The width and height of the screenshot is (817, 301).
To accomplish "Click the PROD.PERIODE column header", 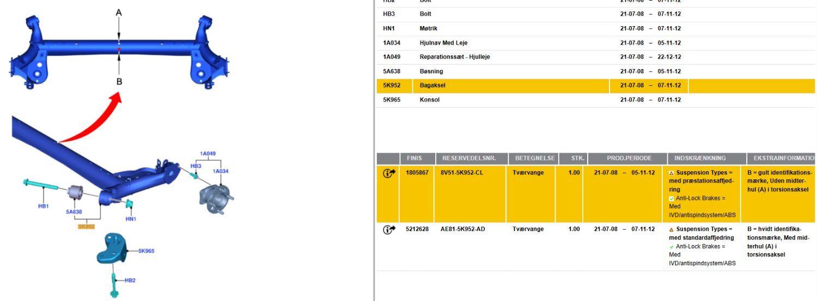I will pos(629,158).
